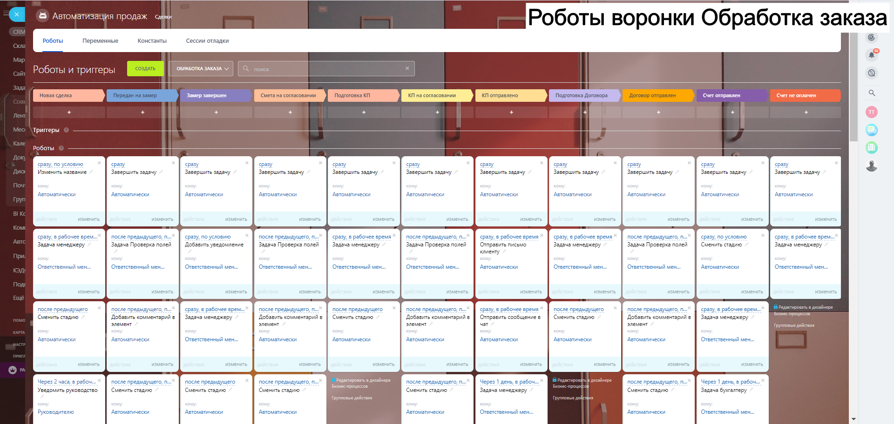Screen dimensions: 894x424
Task: Select the Передан на замер stage header
Action: click(x=142, y=95)
